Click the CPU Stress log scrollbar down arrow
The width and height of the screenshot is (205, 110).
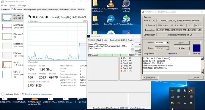pyautogui.click(x=202, y=73)
